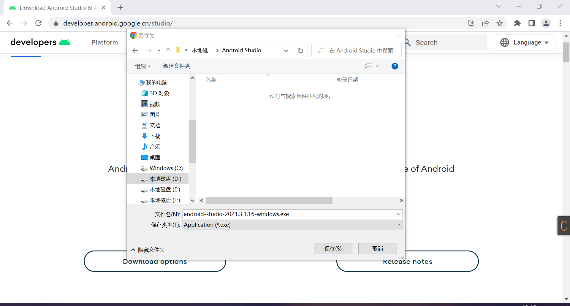The width and height of the screenshot is (570, 306).
Task: Click the lock icon in address bar
Action: pos(56,23)
